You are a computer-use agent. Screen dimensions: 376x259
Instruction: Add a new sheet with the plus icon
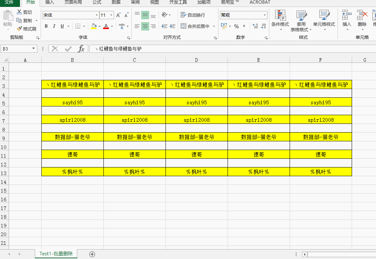(92, 254)
